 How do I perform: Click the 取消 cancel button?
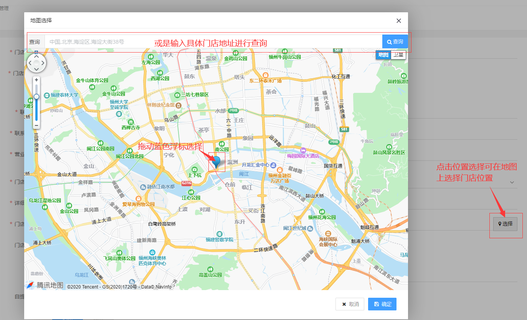350,304
